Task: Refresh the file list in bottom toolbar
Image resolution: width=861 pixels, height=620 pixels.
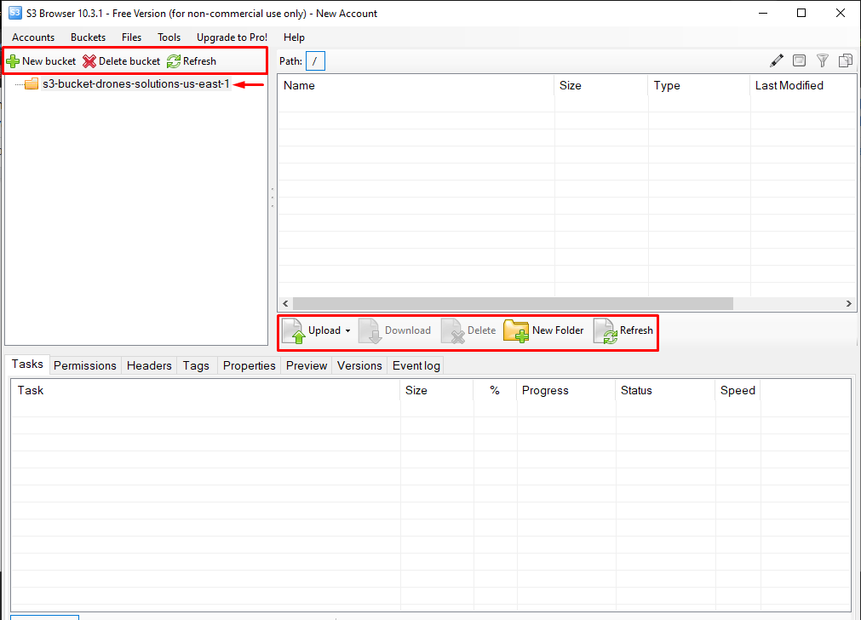Action: pyautogui.click(x=624, y=330)
